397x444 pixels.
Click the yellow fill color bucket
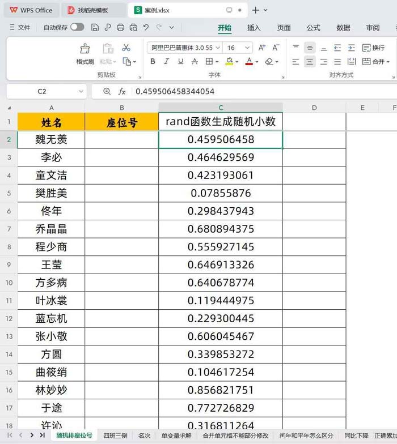229,61
